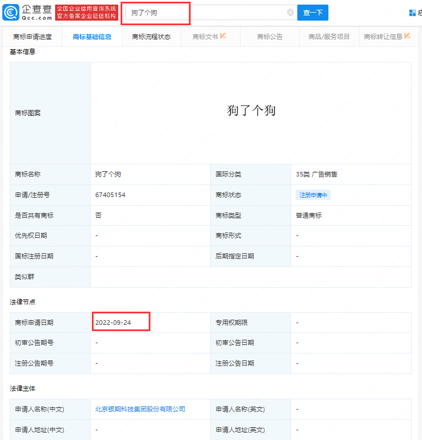Click the 狗了个狗 trademark image

[251, 111]
